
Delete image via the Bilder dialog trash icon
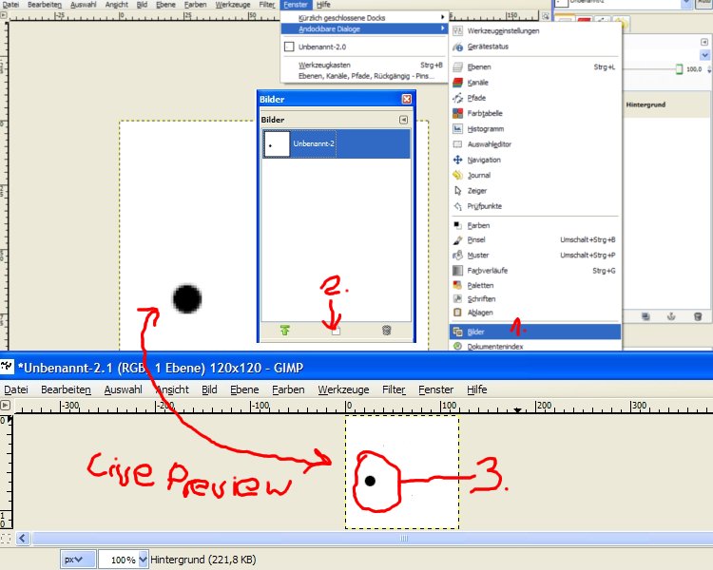click(387, 330)
